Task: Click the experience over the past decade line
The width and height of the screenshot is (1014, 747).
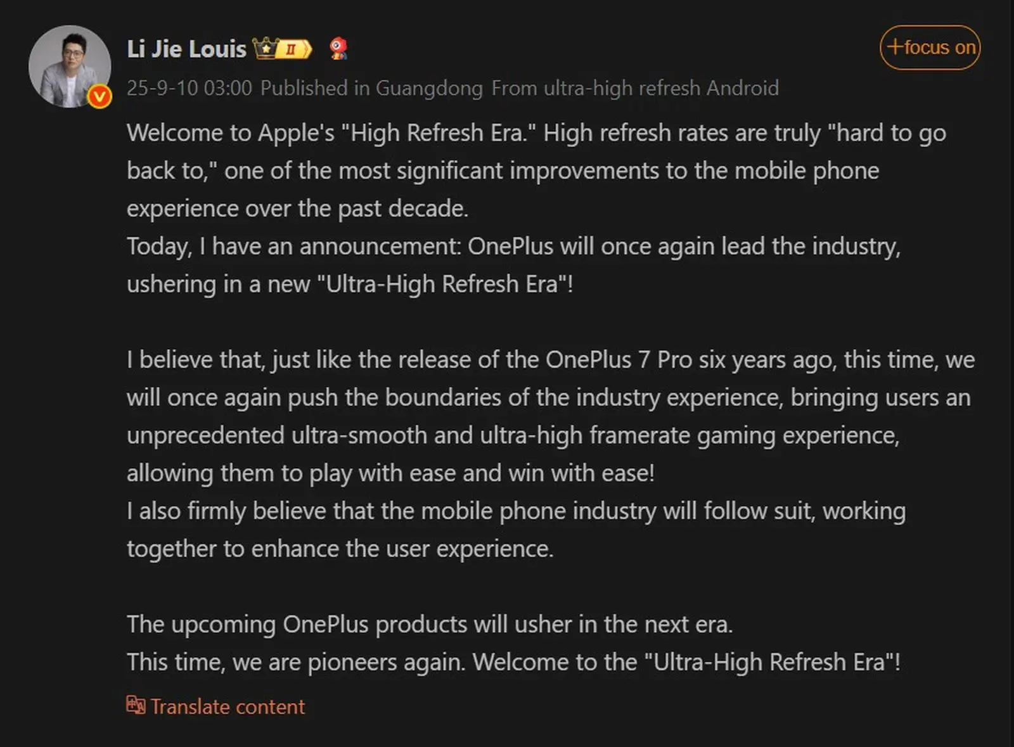Action: click(x=298, y=208)
